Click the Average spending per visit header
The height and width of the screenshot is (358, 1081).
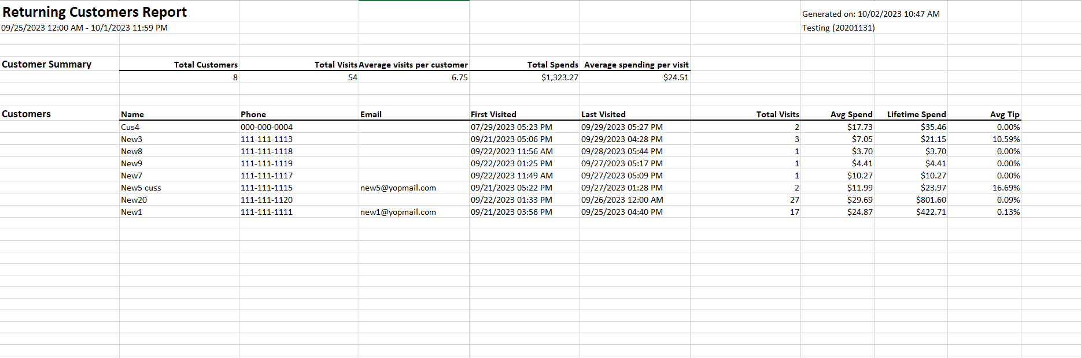[636, 65]
